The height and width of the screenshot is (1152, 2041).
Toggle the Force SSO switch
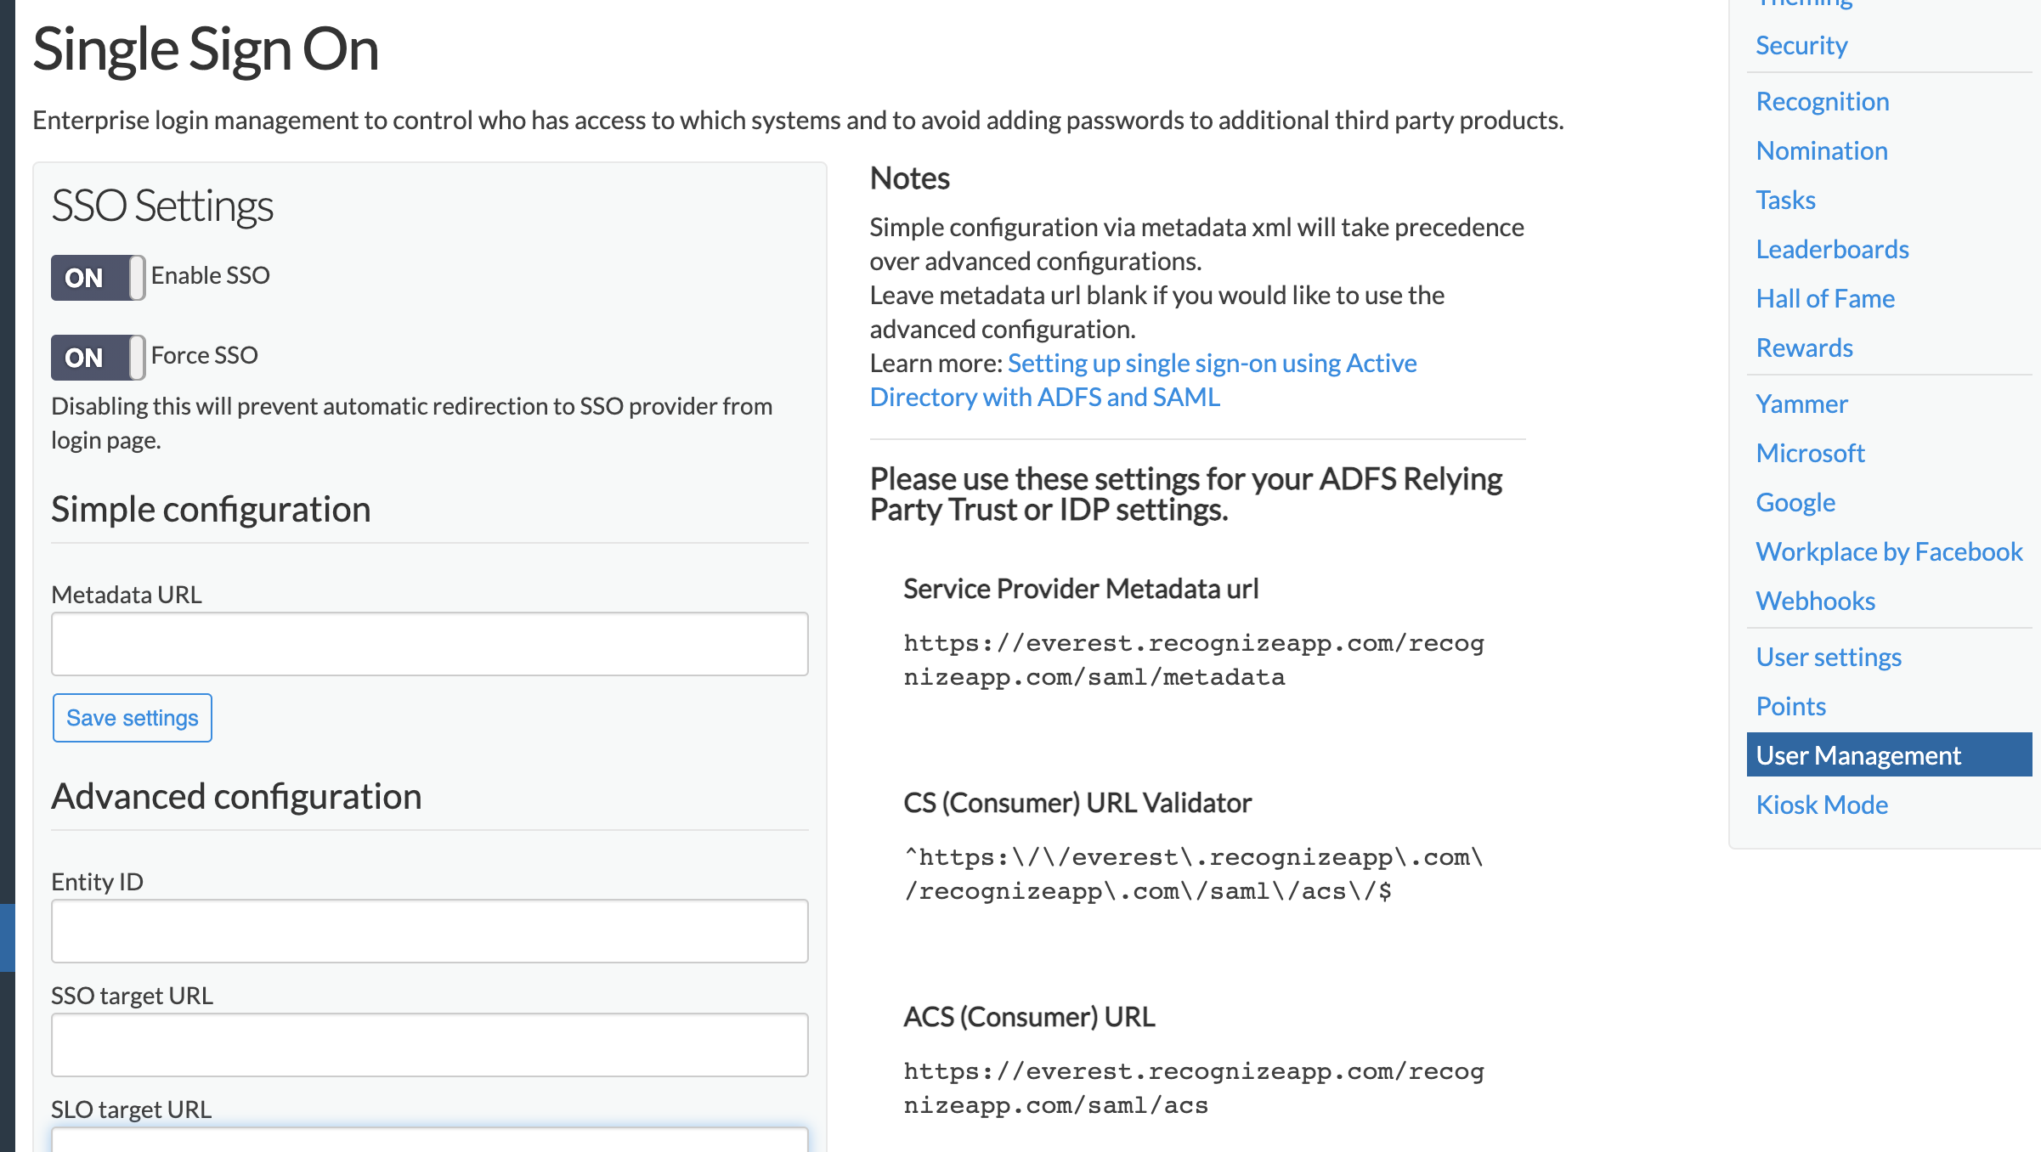click(x=98, y=357)
